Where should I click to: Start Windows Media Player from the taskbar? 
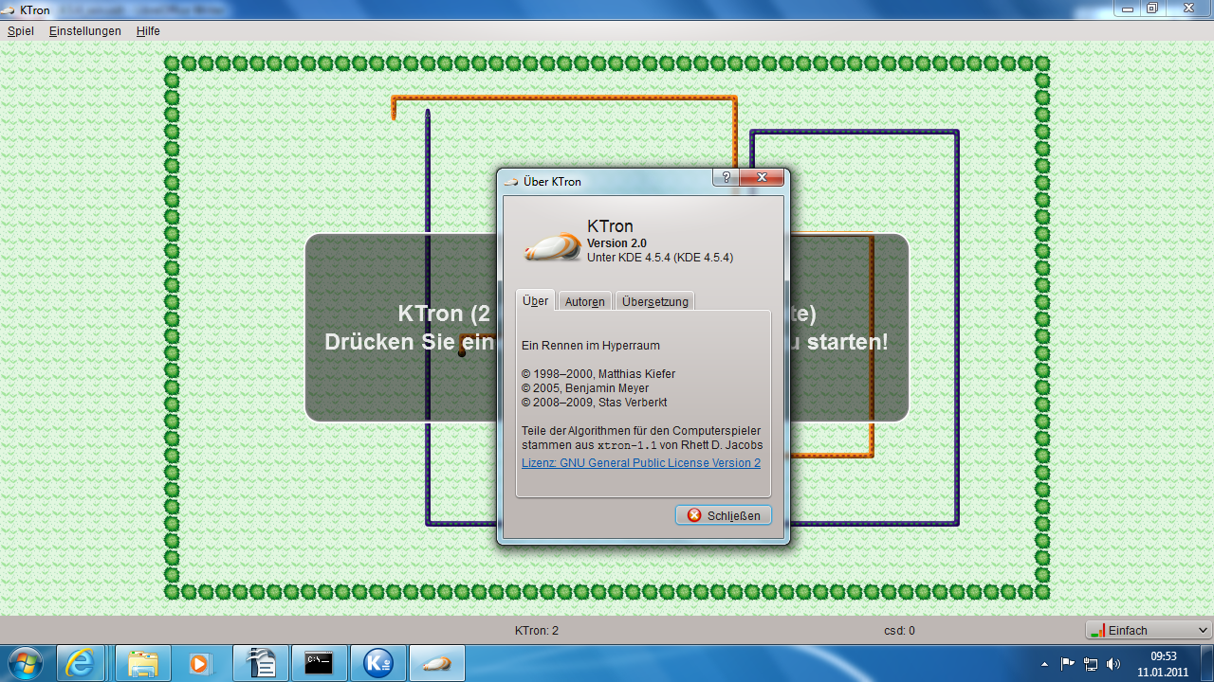point(201,663)
